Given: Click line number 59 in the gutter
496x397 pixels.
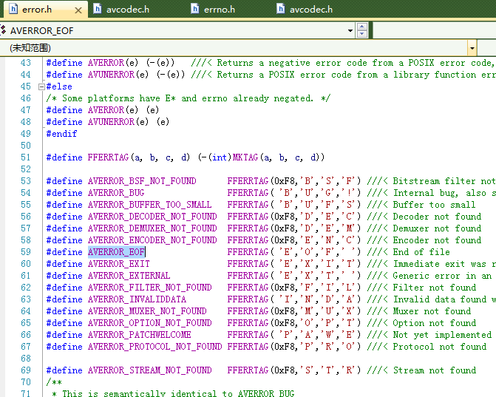Looking at the screenshot, I should (26, 252).
